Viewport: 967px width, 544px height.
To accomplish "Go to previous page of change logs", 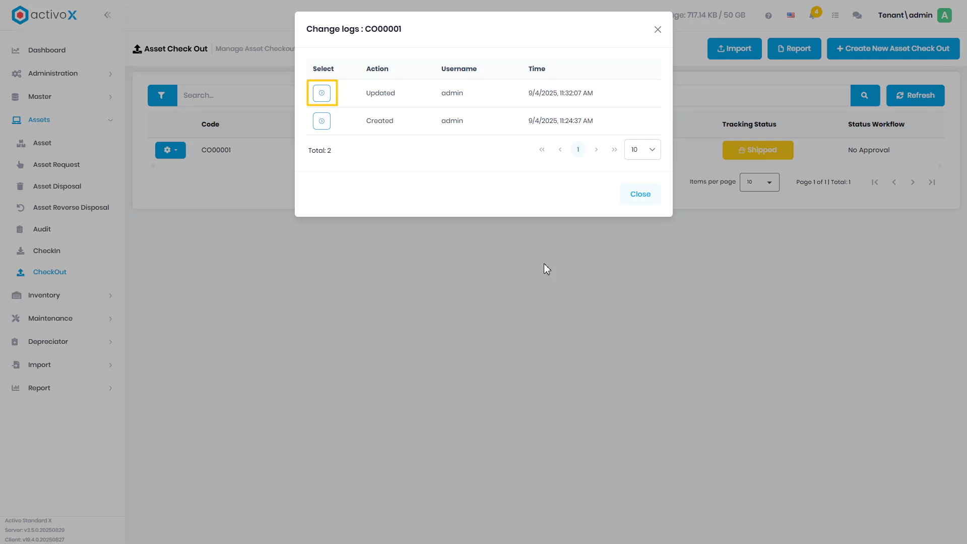I will pyautogui.click(x=560, y=150).
